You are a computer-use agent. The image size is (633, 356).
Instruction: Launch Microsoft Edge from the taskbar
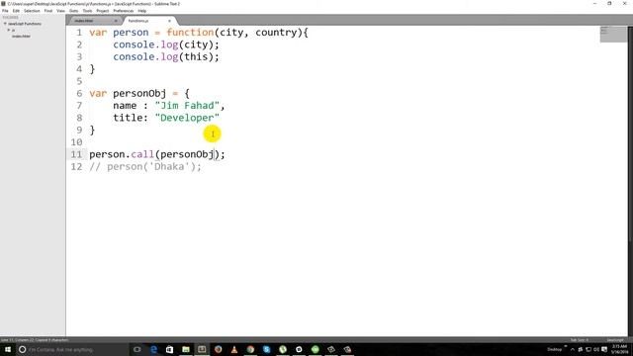(154, 349)
